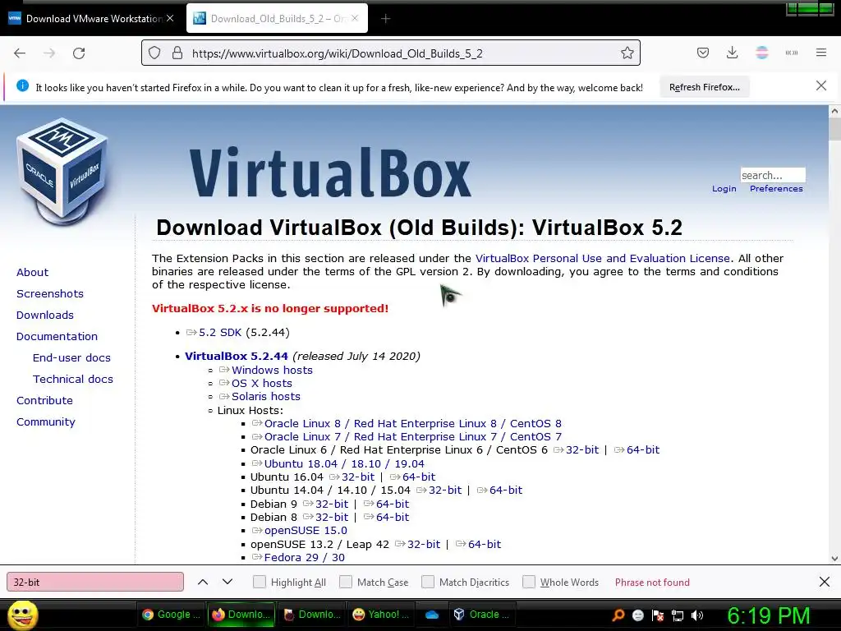The height and width of the screenshot is (631, 841).
Task: Click the cloud icon in the taskbar
Action: pos(432,615)
